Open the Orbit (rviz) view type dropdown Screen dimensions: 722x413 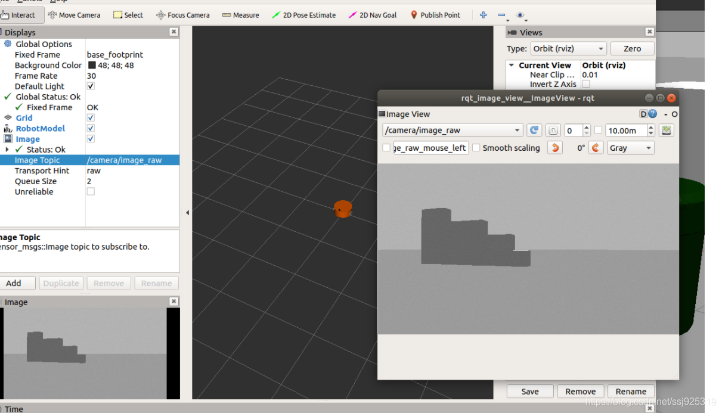(568, 49)
